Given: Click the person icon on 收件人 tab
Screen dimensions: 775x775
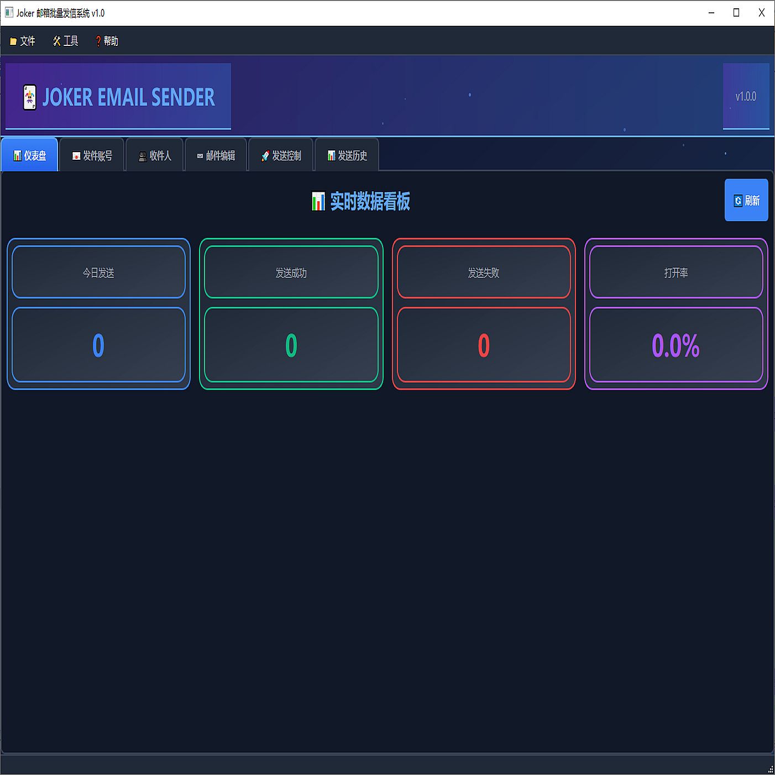Looking at the screenshot, I should point(143,156).
